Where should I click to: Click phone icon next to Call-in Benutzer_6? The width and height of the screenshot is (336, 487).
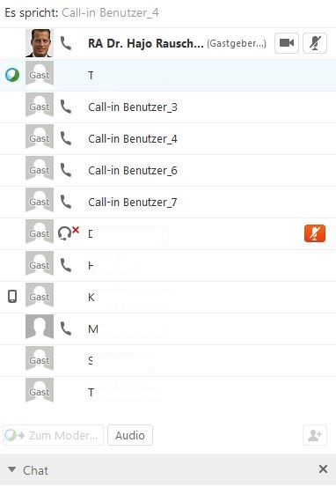coord(66,170)
